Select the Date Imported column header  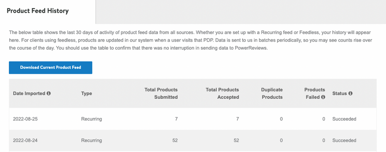click(x=29, y=93)
